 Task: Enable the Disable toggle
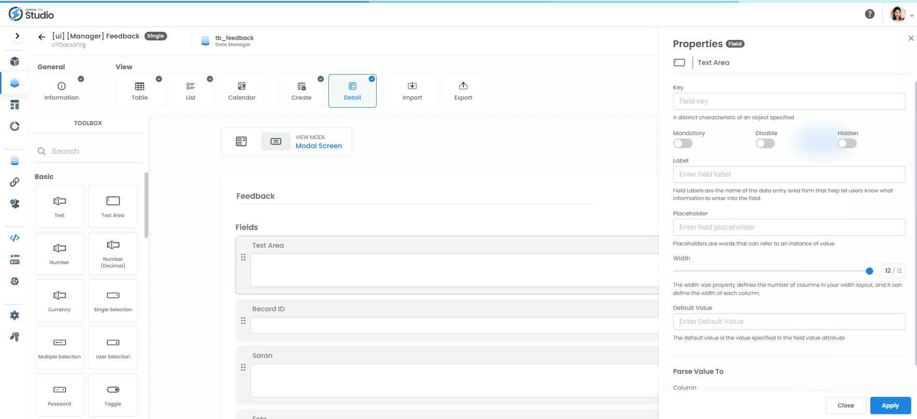(765, 143)
